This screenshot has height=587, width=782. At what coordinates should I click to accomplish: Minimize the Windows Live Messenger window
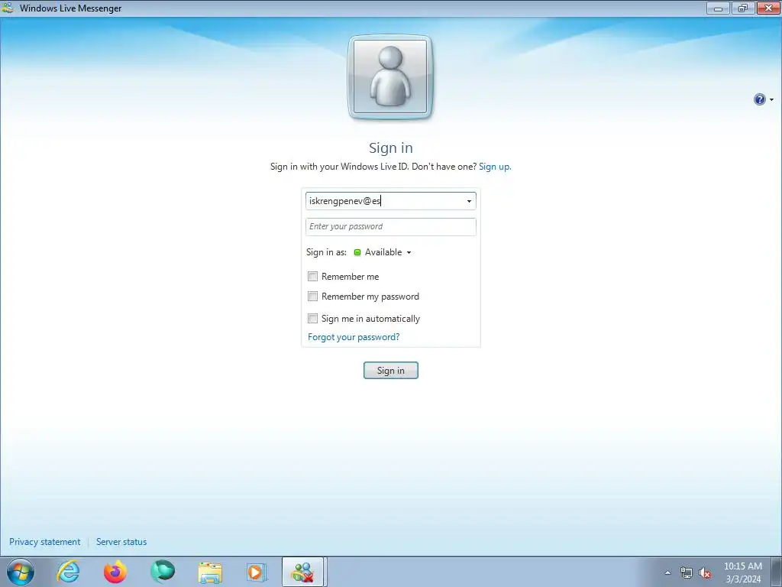718,8
